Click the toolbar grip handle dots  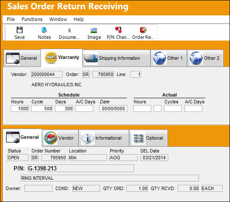[x=5, y=33]
